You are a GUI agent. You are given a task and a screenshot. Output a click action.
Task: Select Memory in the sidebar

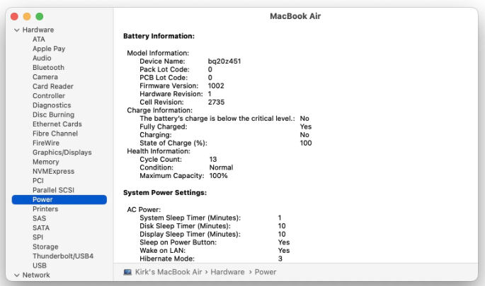[45, 162]
